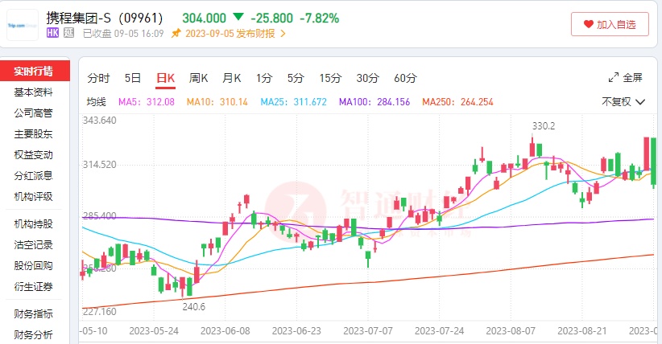Click the 2023-08-07 date axis label
662x344 pixels.
[511, 331]
